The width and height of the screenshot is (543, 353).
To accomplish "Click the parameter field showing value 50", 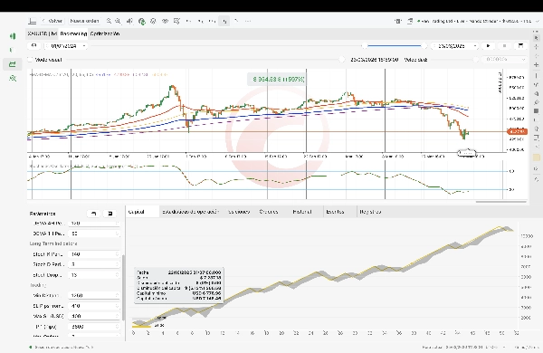I will click(94, 234).
